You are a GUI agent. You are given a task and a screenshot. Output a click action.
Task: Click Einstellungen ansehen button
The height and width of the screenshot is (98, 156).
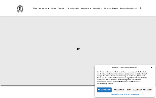(x=139, y=90)
